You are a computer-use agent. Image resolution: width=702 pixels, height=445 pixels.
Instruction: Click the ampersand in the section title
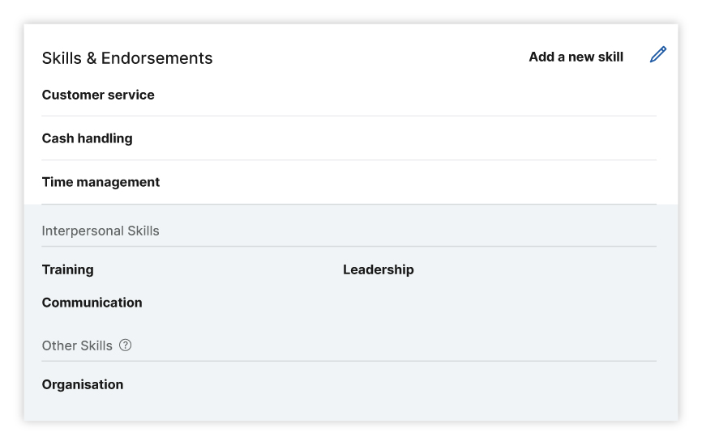click(92, 58)
